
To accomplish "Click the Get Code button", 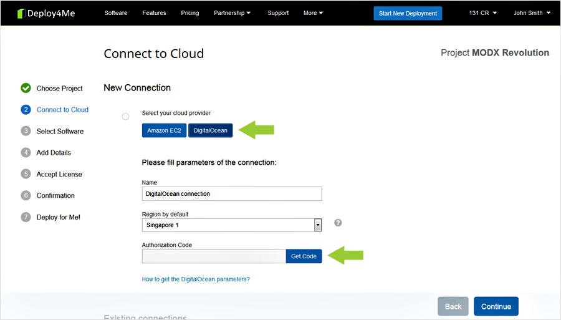I will [304, 256].
